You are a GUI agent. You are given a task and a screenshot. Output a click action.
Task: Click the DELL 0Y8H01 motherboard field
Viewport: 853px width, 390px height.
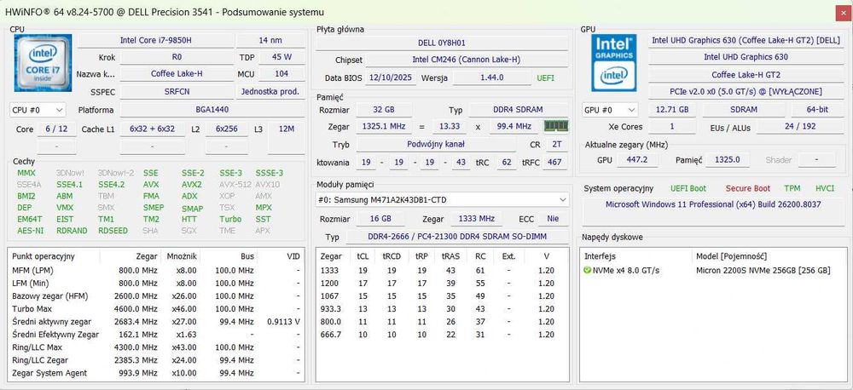[442, 43]
